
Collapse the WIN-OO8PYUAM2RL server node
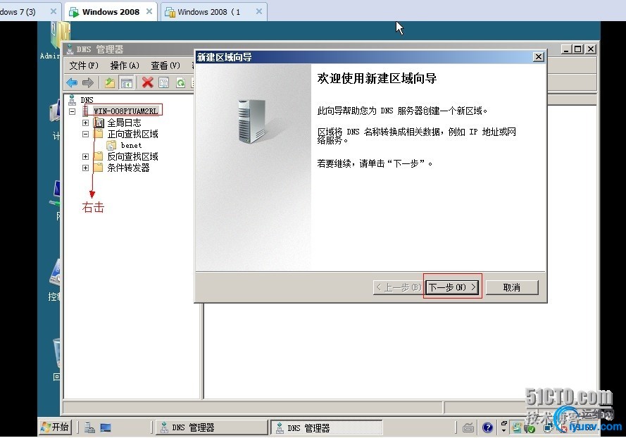pos(73,111)
